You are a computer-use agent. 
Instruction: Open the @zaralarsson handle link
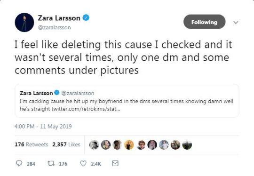(x=54, y=27)
